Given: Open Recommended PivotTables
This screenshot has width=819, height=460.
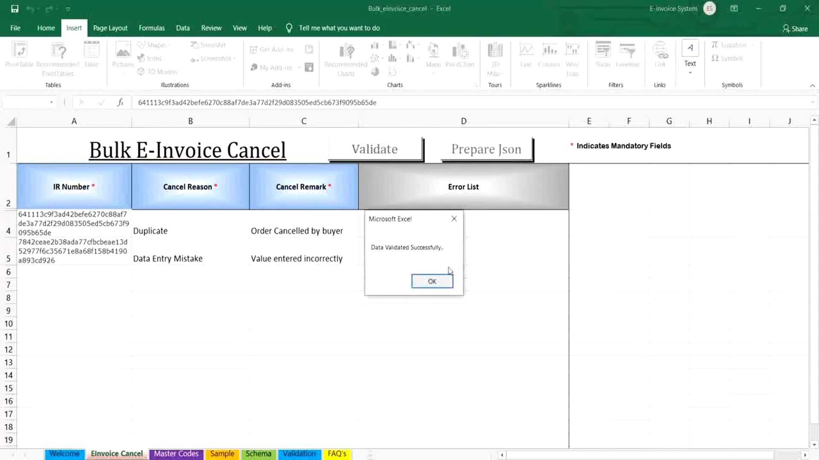Looking at the screenshot, I should [x=58, y=59].
